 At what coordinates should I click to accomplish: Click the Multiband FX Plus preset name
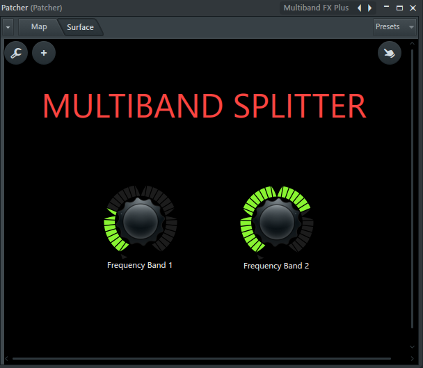pos(316,8)
